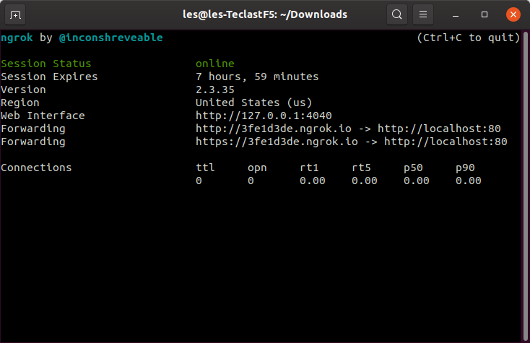This screenshot has width=530, height=343.
Task: Open the terminal search tool
Action: coord(397,14)
